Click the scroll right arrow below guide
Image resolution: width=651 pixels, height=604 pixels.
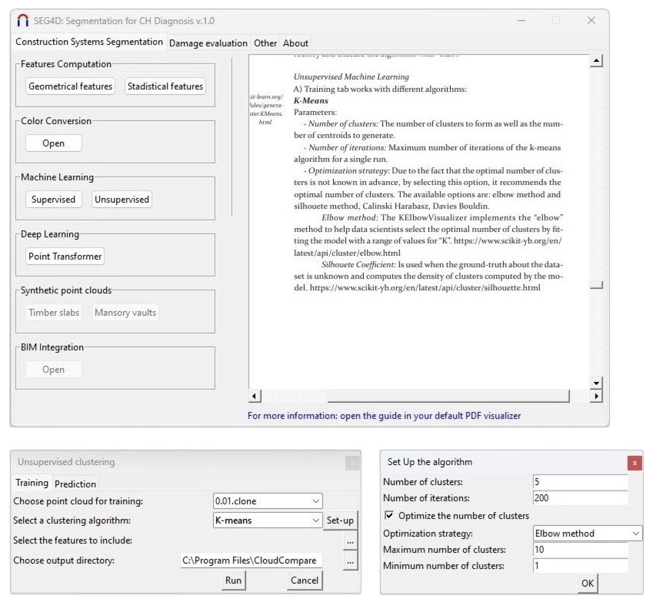pyautogui.click(x=596, y=396)
